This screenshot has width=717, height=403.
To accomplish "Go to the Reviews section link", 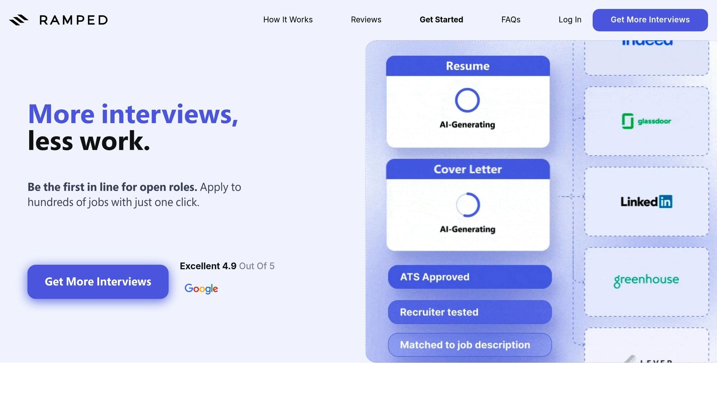I will click(x=366, y=20).
